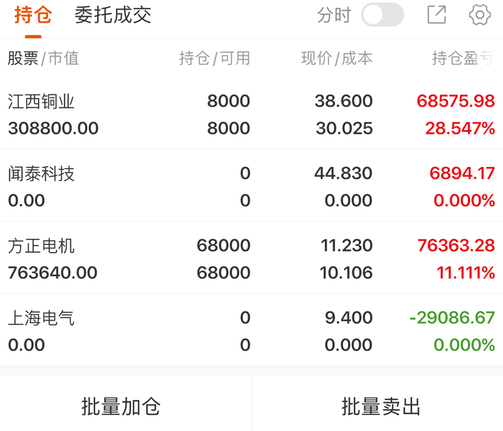Click the 股票/市值 column header

[44, 58]
